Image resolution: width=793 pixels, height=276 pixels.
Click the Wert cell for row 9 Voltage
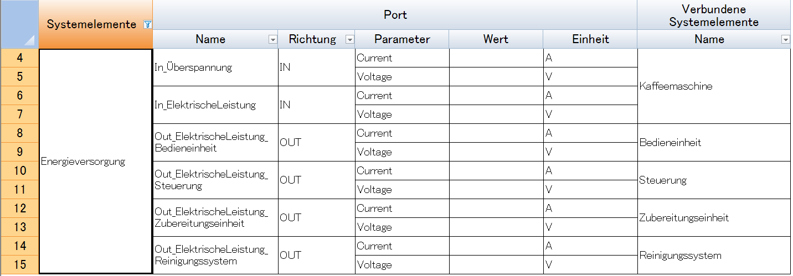click(496, 152)
